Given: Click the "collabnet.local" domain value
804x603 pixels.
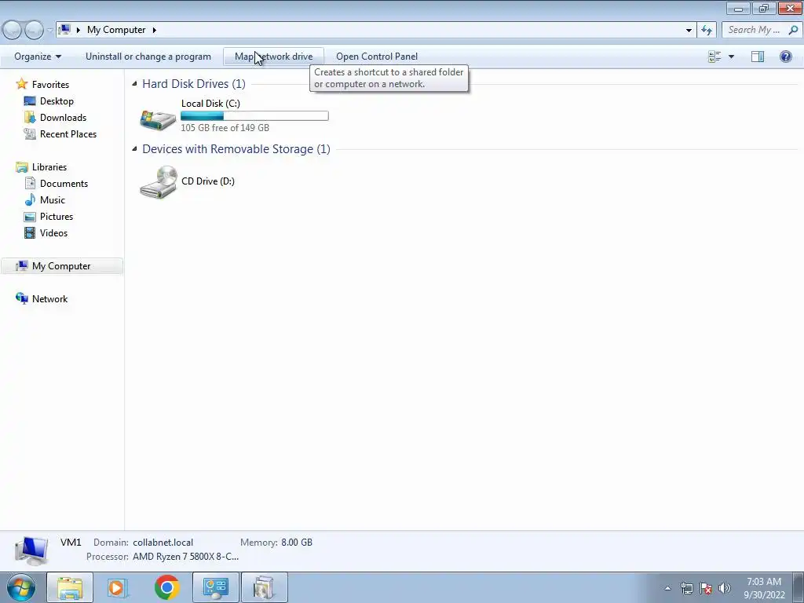Looking at the screenshot, I should point(163,542).
